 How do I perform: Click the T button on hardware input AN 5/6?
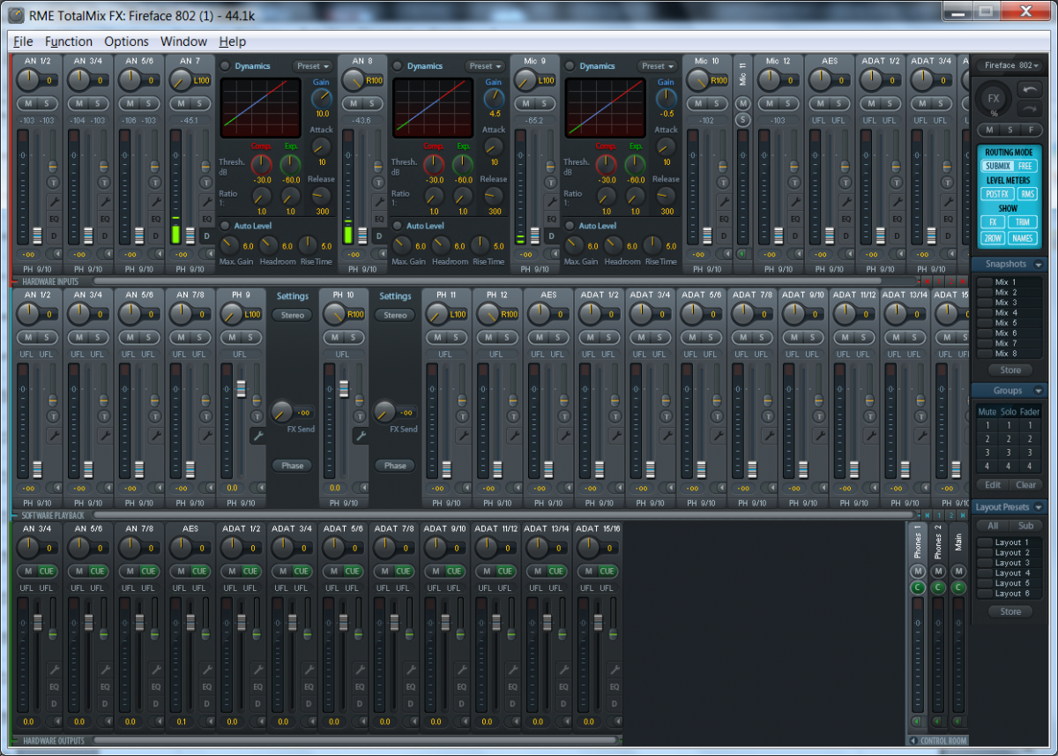click(156, 182)
